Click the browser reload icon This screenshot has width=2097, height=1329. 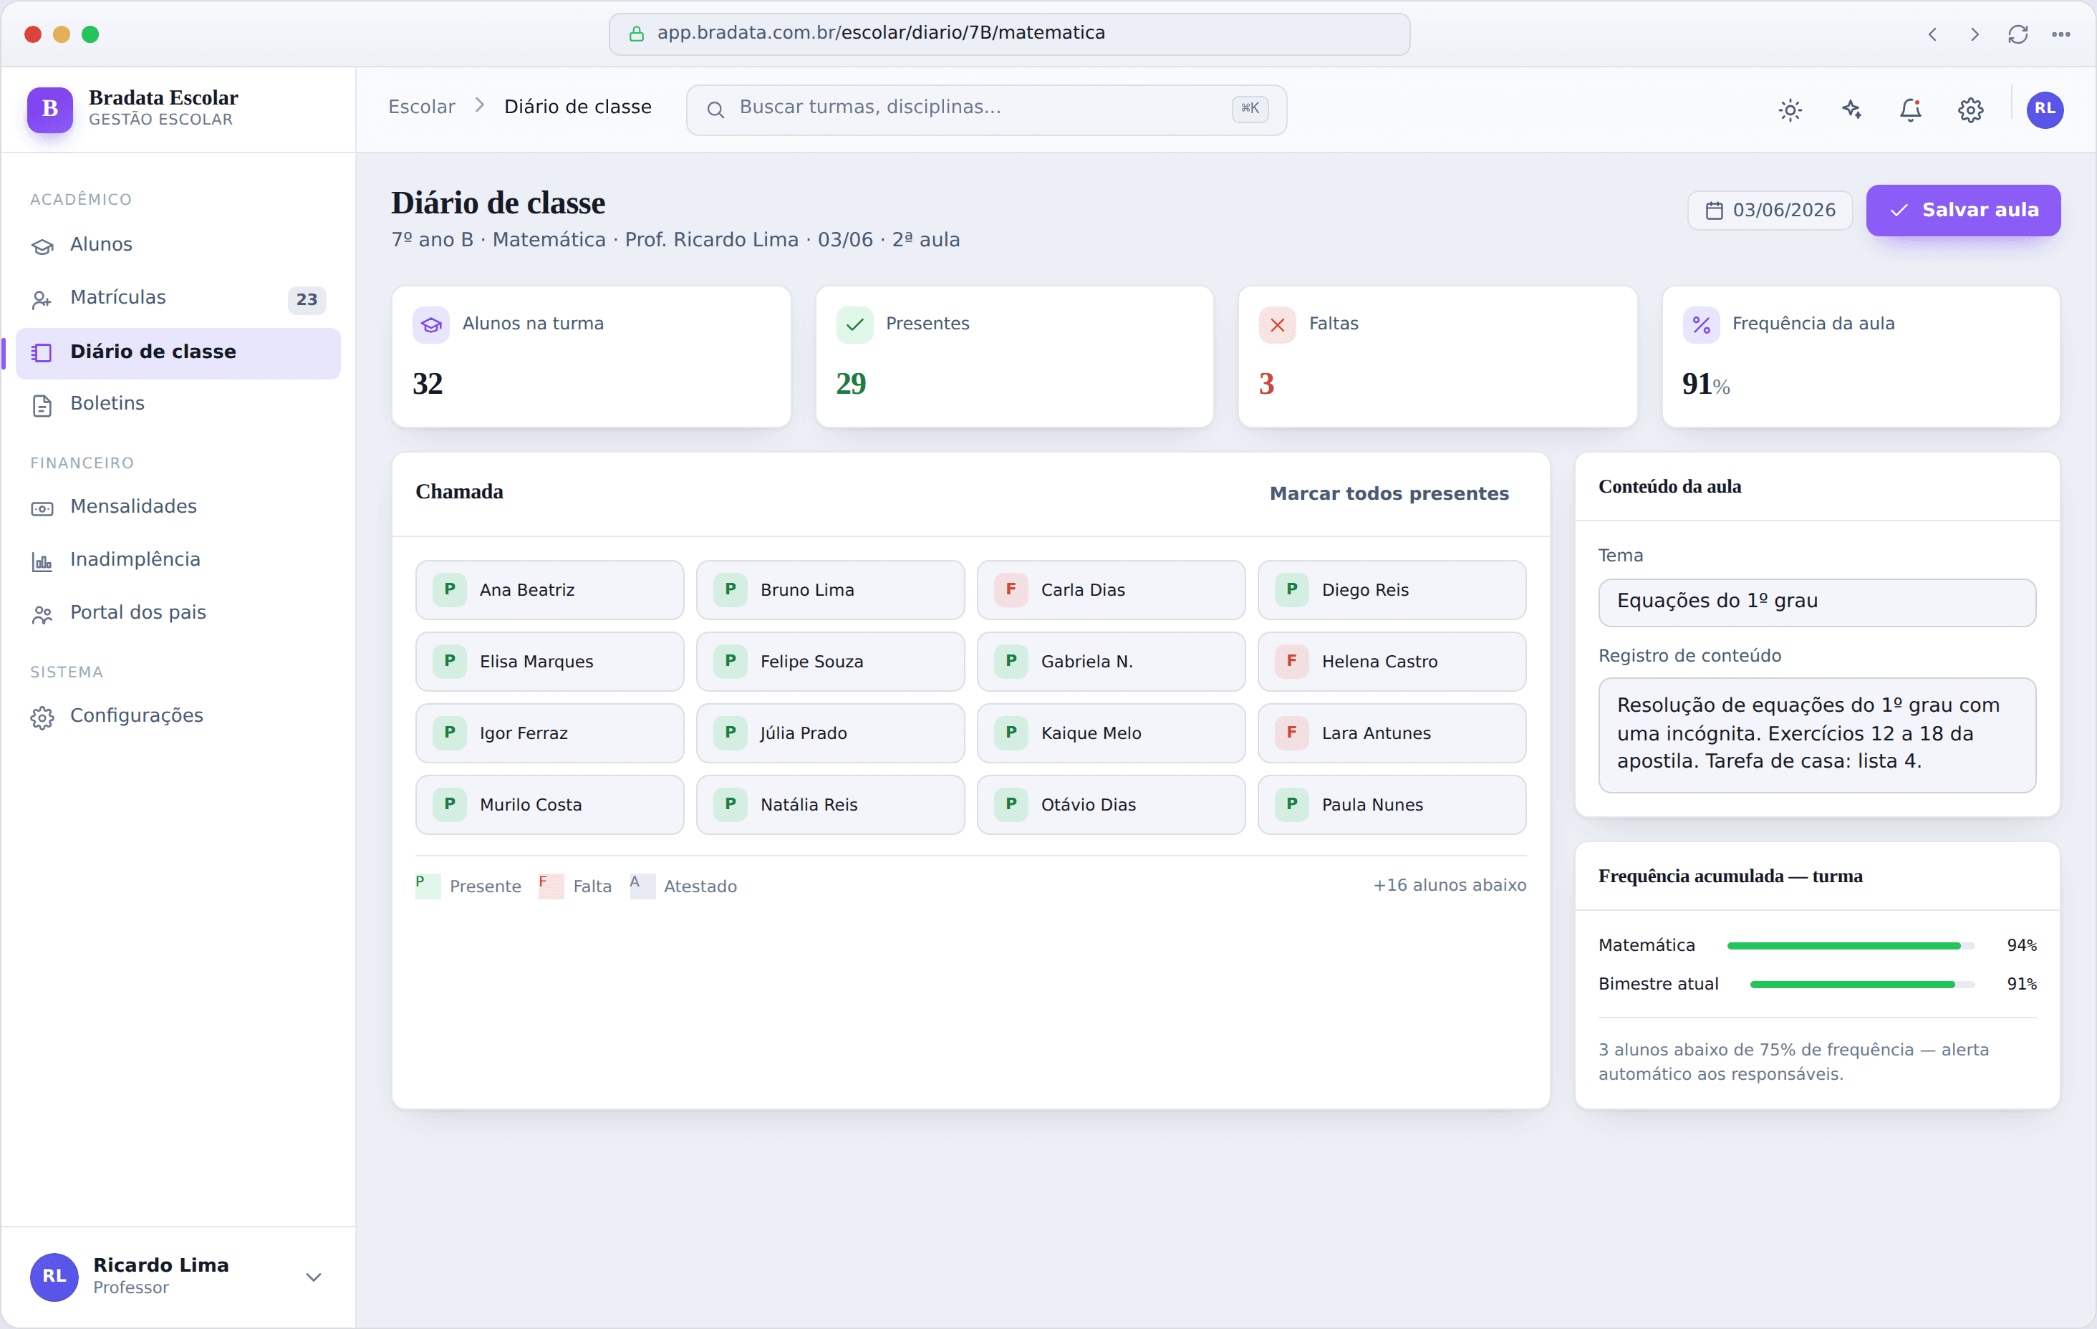(x=2018, y=34)
